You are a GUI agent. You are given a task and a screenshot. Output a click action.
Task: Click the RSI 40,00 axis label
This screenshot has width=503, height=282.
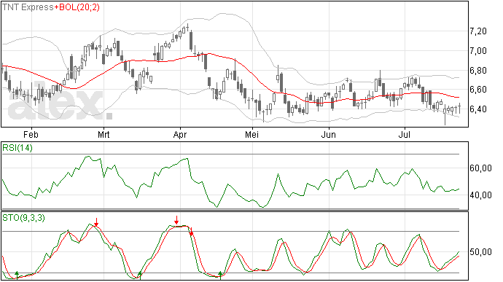click(x=480, y=195)
